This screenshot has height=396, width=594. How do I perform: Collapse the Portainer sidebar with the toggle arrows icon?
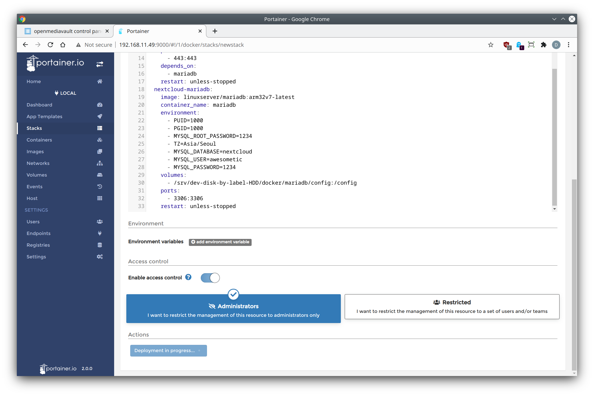pos(100,64)
